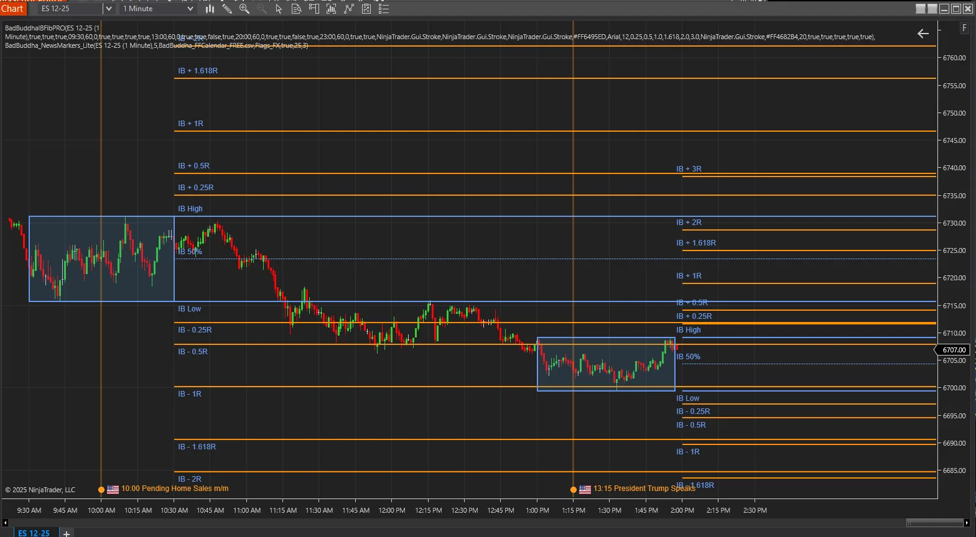This screenshot has width=976, height=537.
Task: Click '13:15 President Trump Speaks' news text
Action: pos(644,489)
